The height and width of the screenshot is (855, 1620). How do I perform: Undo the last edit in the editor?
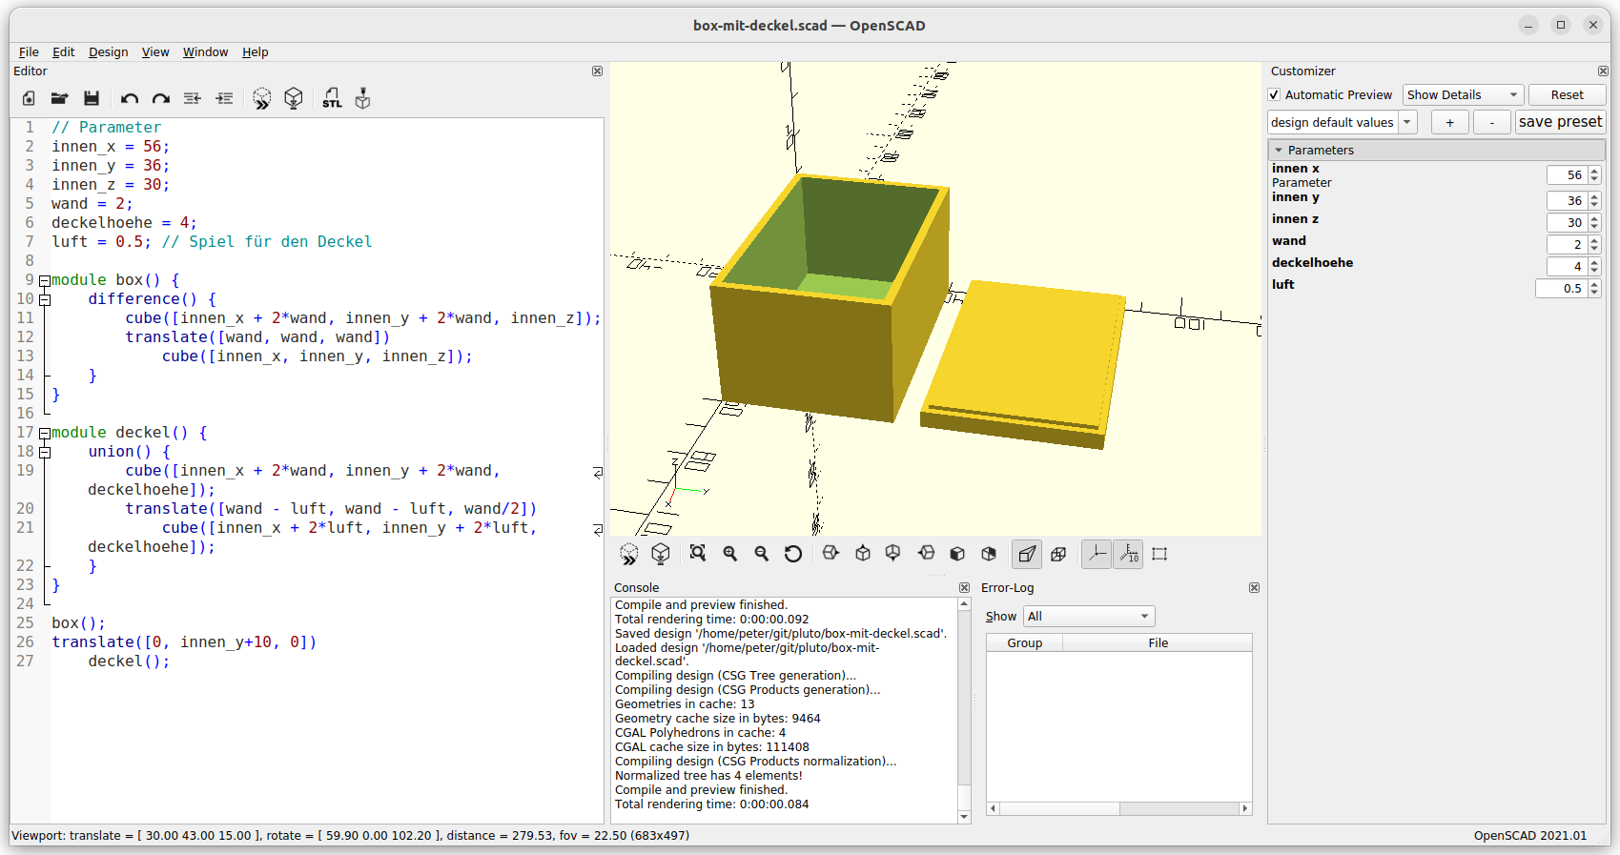point(130,98)
